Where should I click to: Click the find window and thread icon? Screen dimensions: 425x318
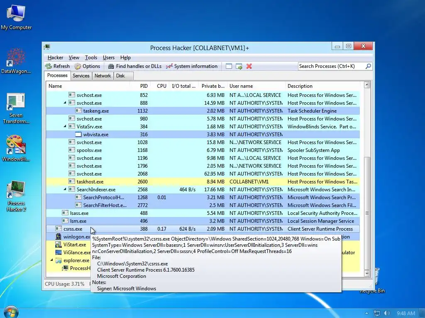[239, 66]
